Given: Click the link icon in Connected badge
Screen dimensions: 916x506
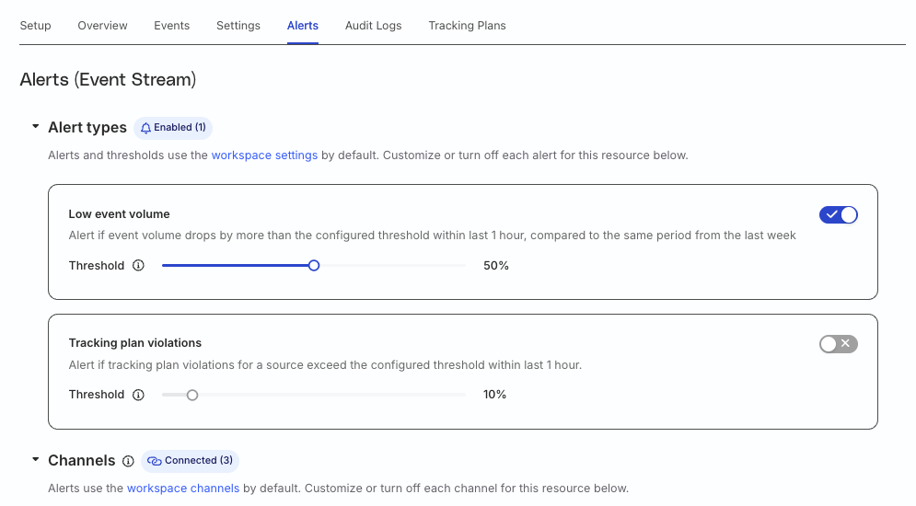Looking at the screenshot, I should [155, 461].
